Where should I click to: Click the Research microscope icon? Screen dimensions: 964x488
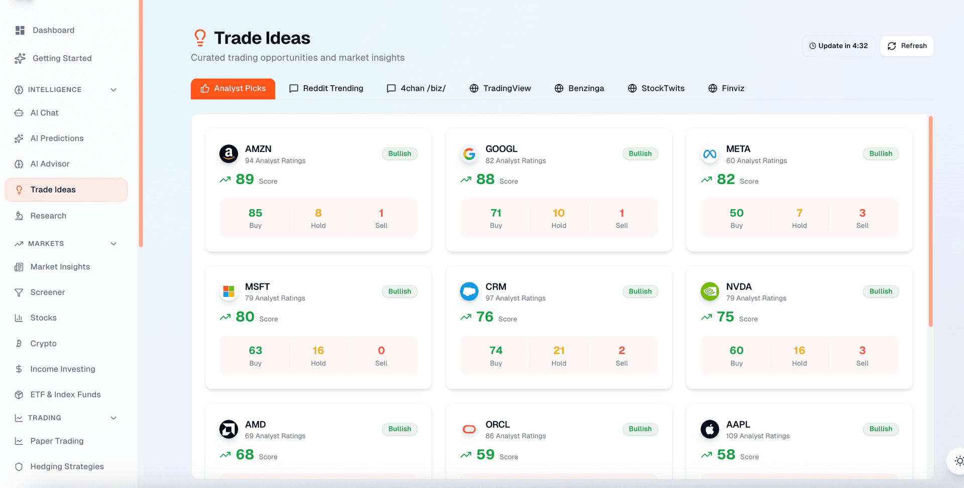[19, 216]
